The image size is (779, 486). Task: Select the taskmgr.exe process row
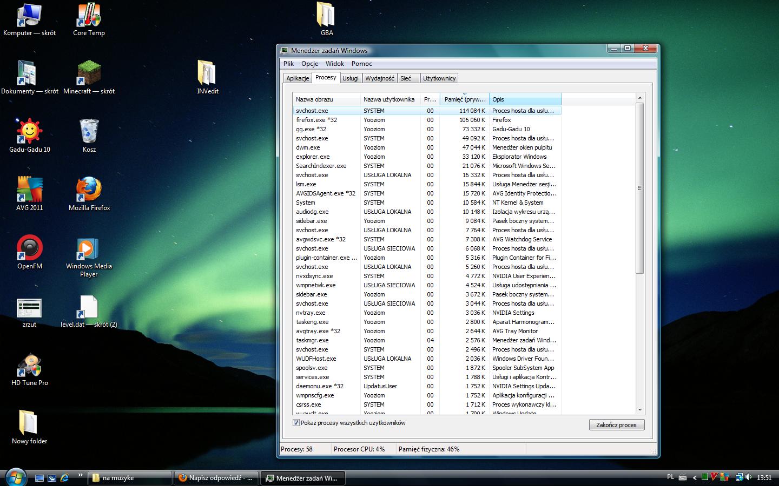pos(426,340)
